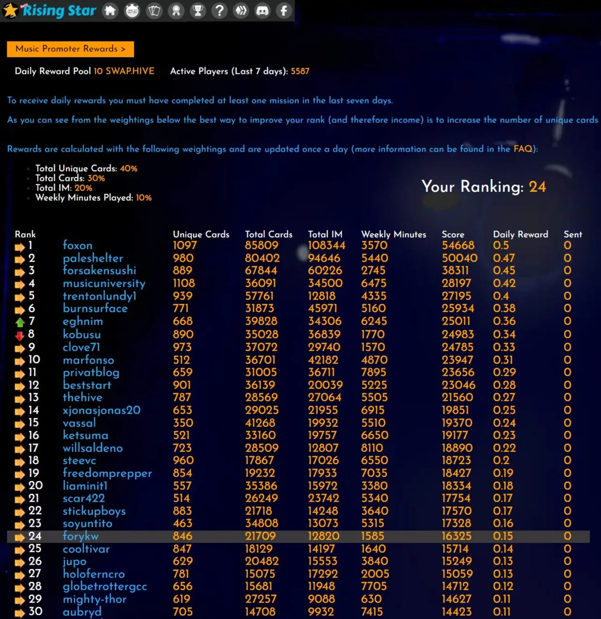Open the Home page icon
The image size is (601, 619).
tap(110, 11)
